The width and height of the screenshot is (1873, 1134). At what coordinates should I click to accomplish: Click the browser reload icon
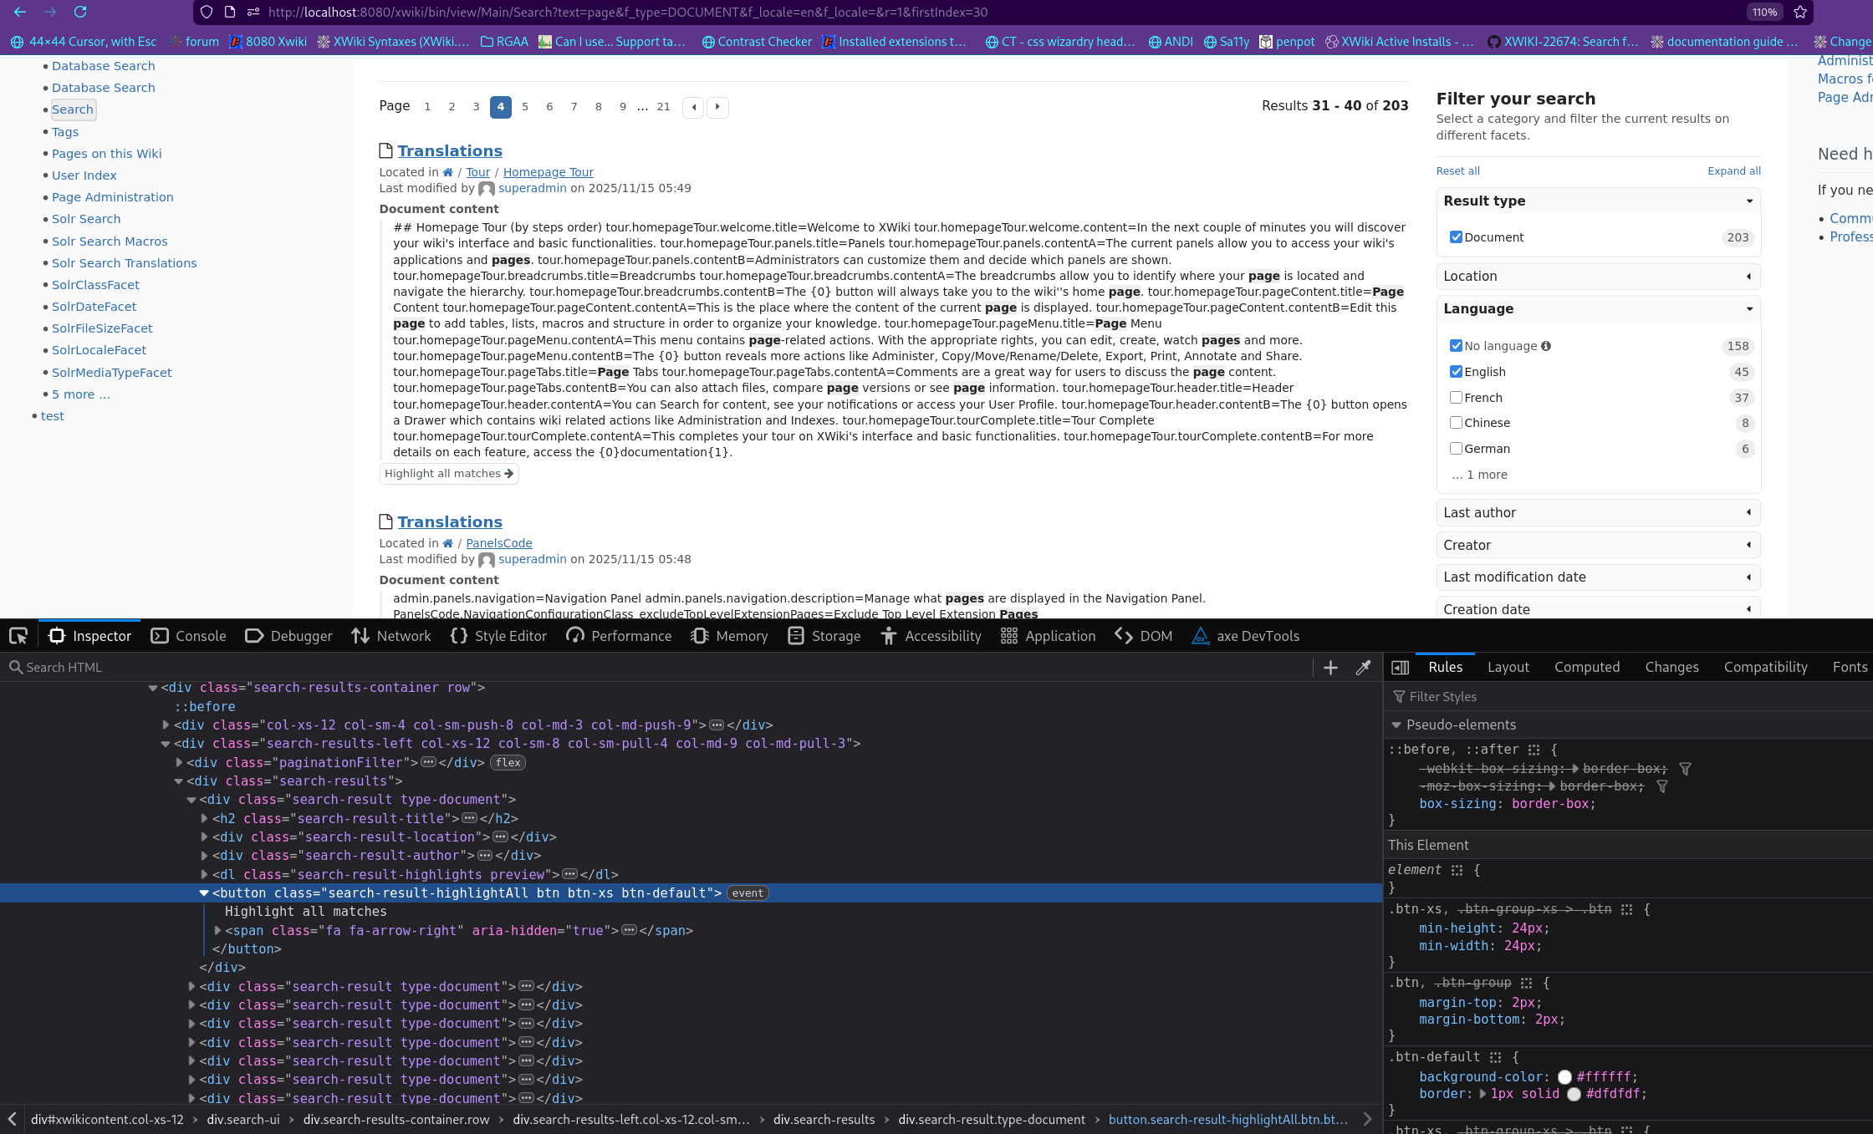coord(80,12)
